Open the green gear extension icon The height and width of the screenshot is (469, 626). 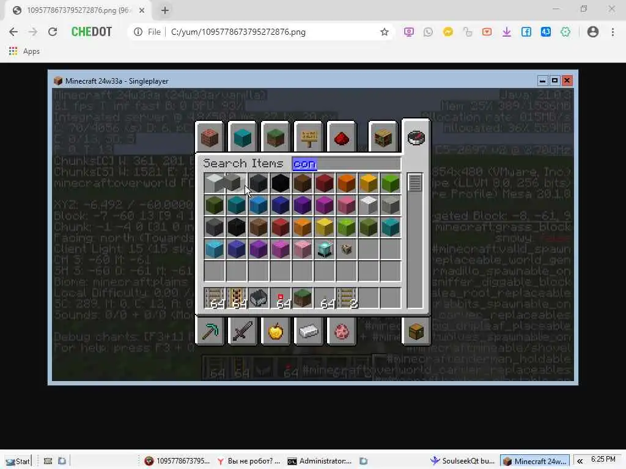pyautogui.click(x=565, y=32)
